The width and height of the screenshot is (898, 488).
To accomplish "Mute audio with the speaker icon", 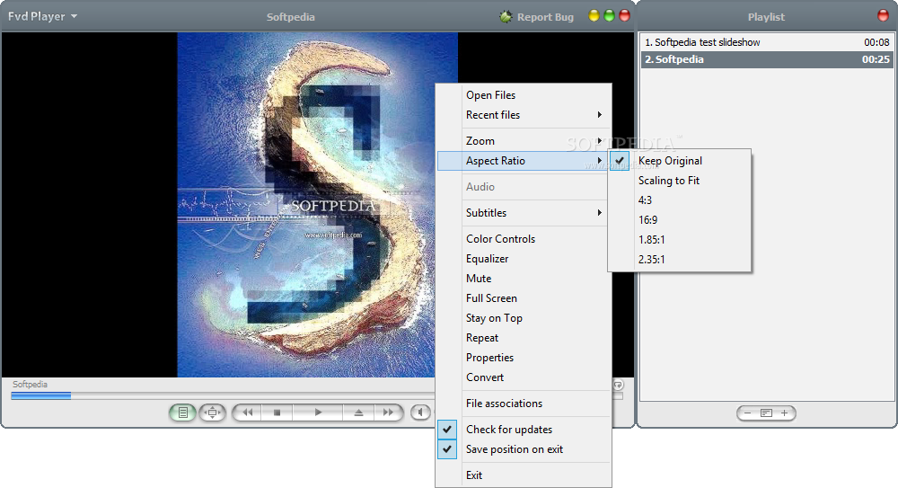I will tap(421, 413).
